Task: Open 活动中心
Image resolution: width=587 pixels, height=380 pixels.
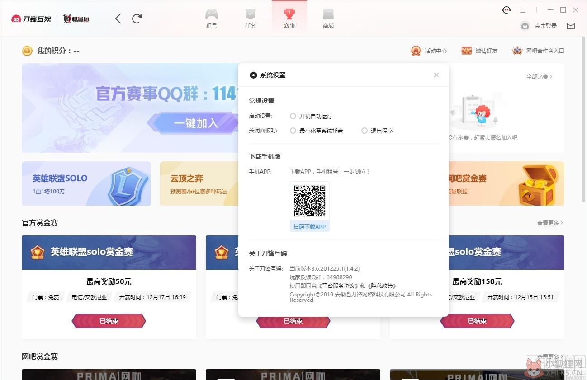Action: coord(436,51)
